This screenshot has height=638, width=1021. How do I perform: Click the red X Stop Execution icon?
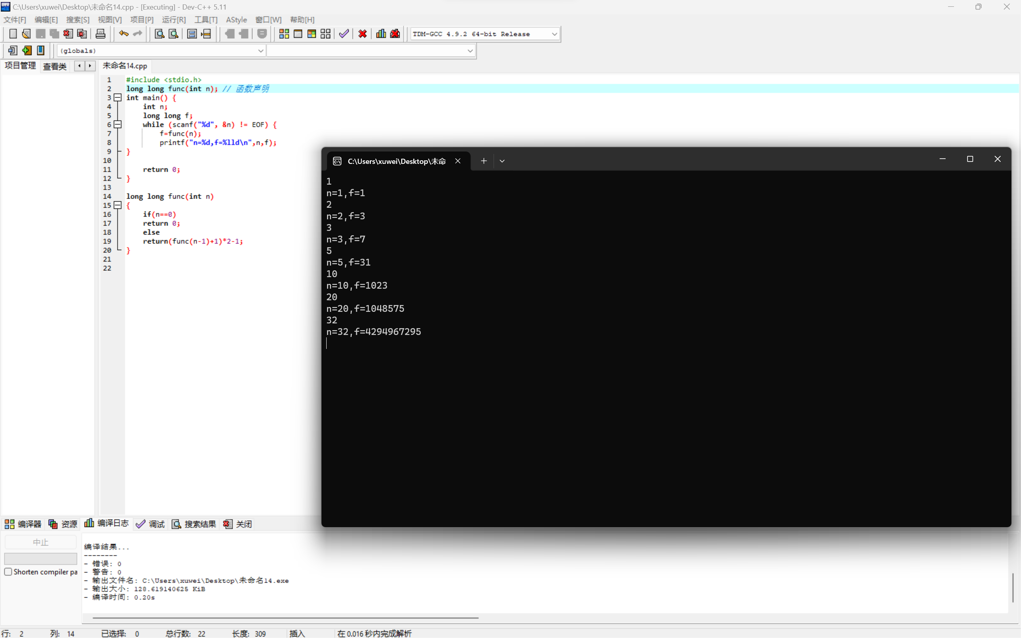[x=363, y=34]
